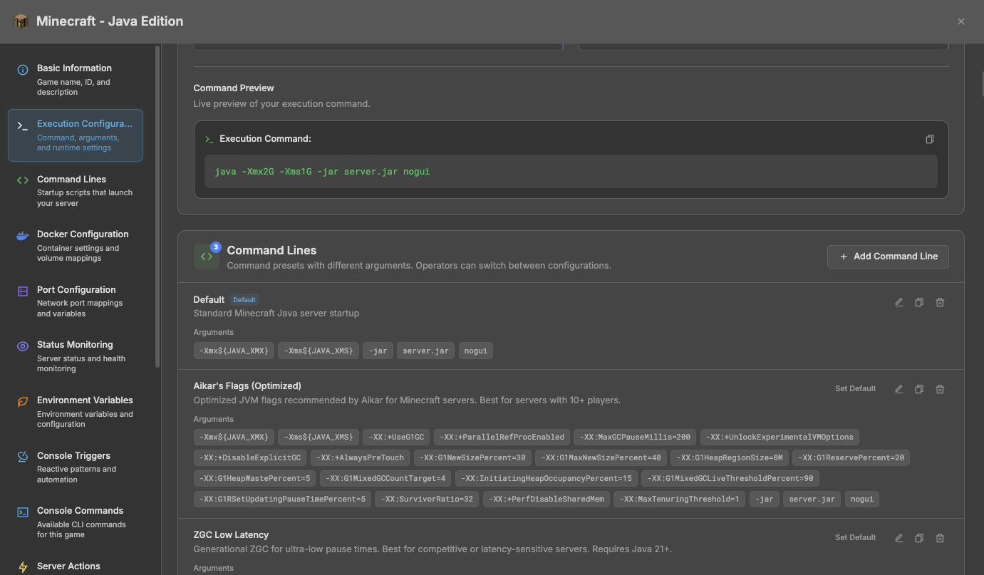Screen dimensions: 984x575
Task: Click the nogui argument tag under Default
Action: click(475, 350)
